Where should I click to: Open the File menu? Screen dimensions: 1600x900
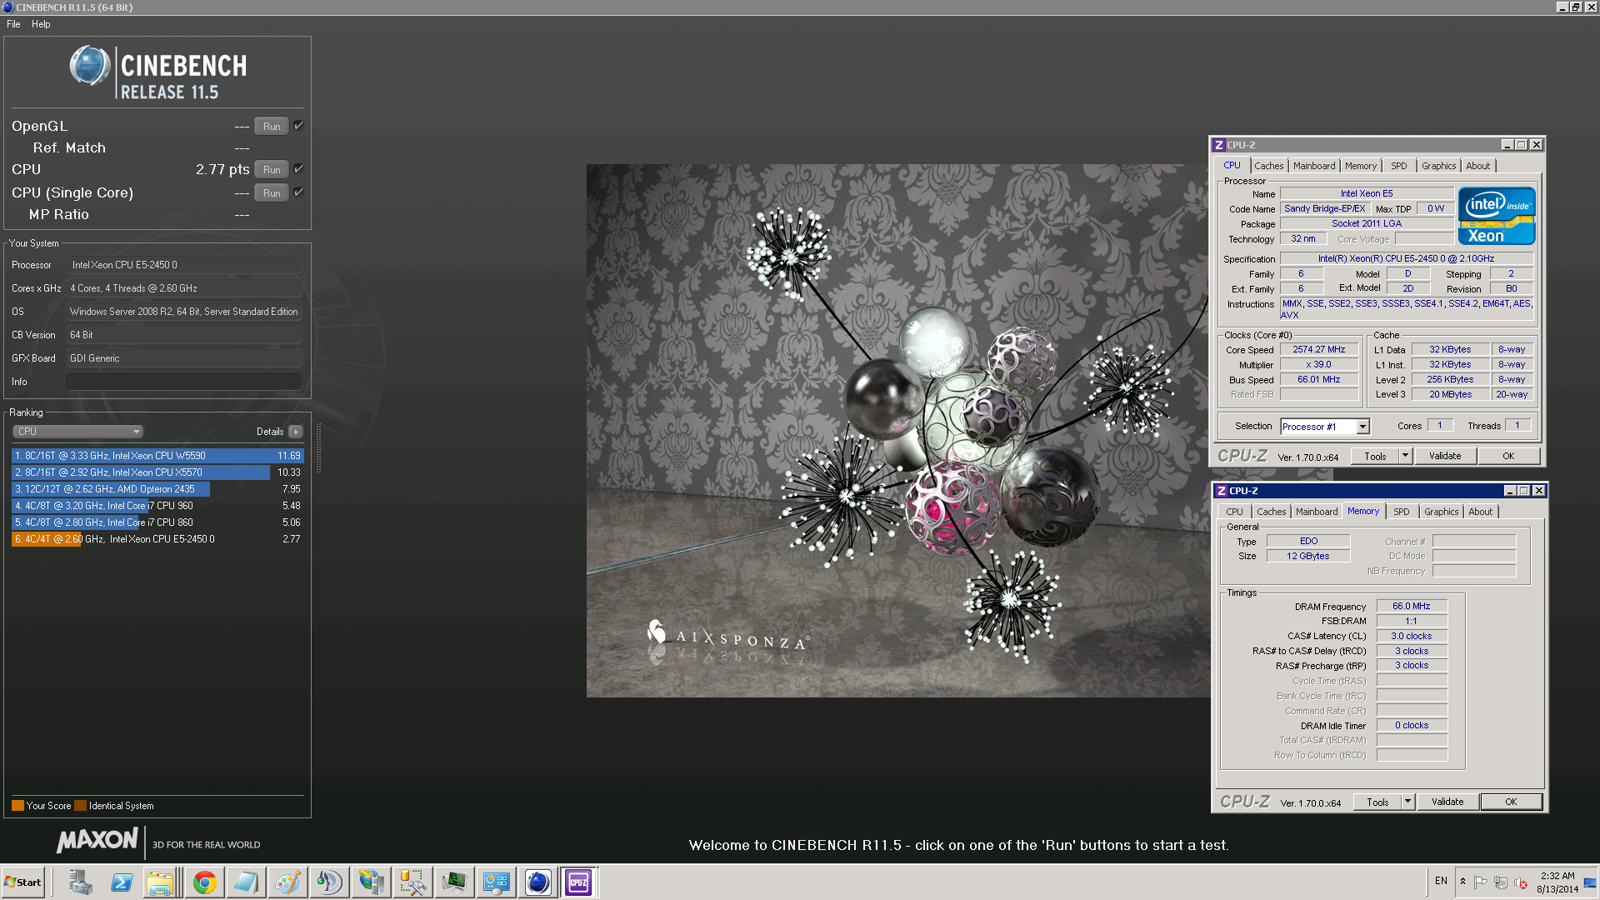(13, 24)
